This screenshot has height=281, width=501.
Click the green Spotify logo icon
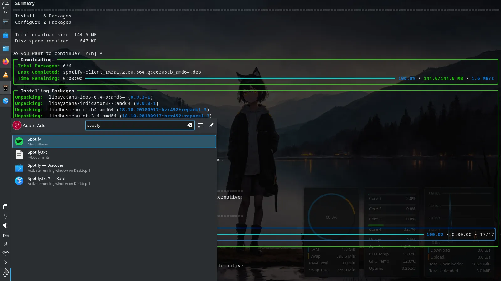pyautogui.click(x=19, y=141)
